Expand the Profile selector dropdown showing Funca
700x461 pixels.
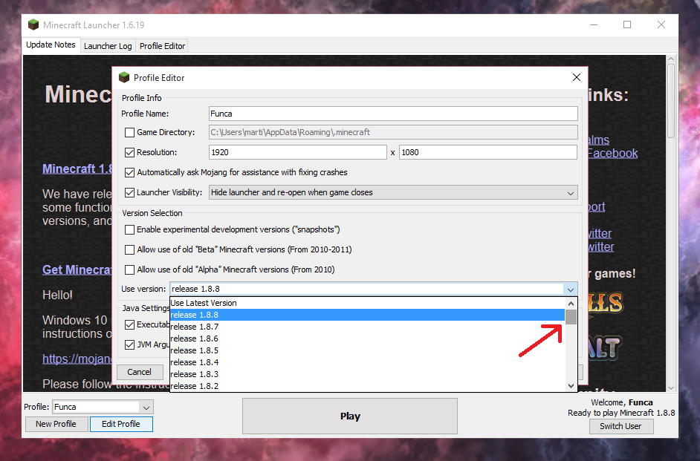click(146, 407)
